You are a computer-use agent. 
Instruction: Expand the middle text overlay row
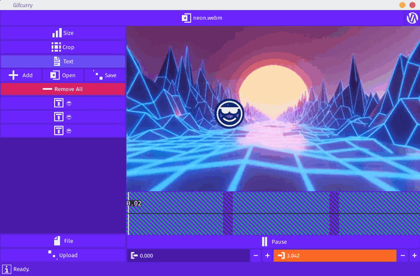[x=63, y=117]
